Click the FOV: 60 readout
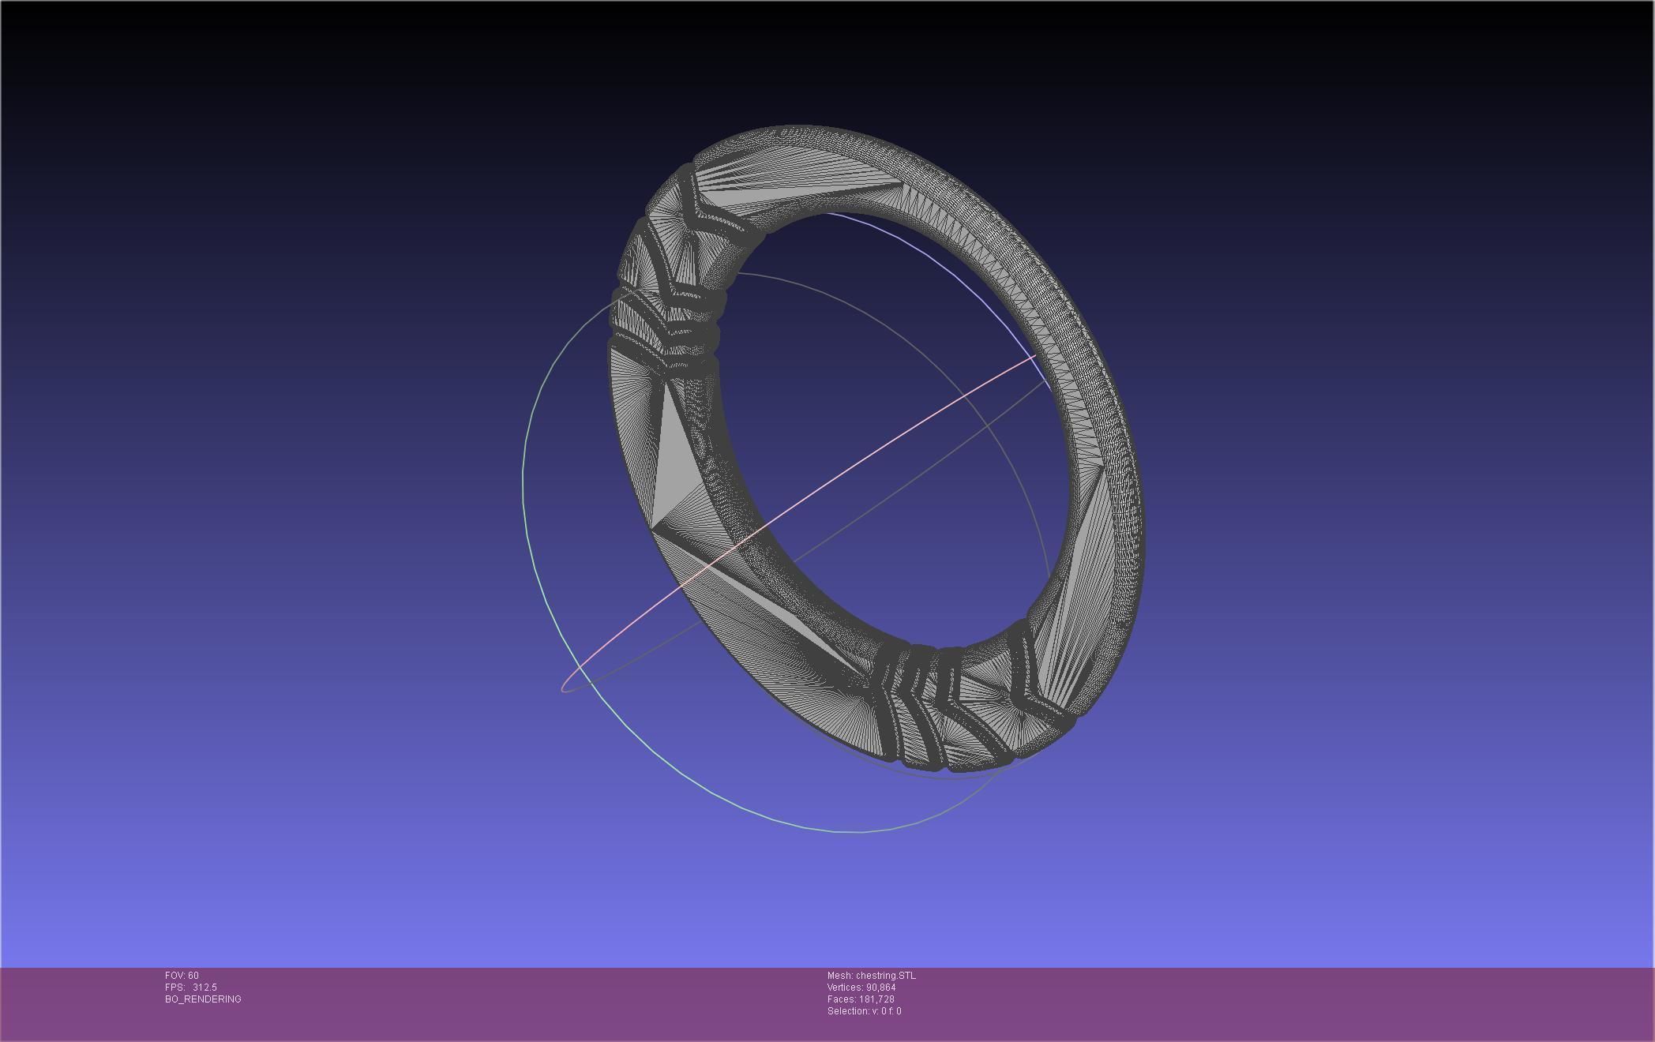Viewport: 1655px width, 1042px height. pos(182,976)
